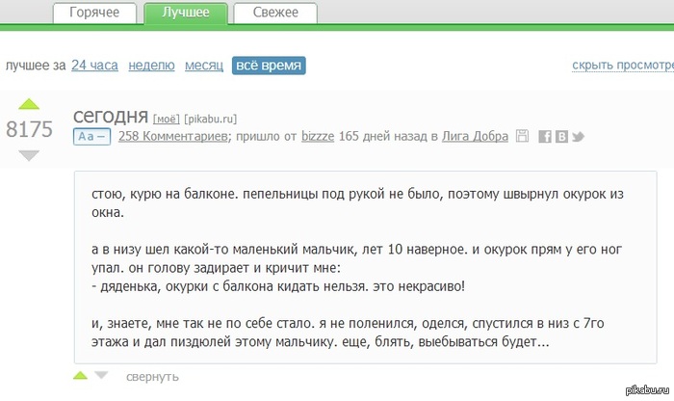Share the post on Facebook
This screenshot has height=401, width=674.
click(544, 137)
